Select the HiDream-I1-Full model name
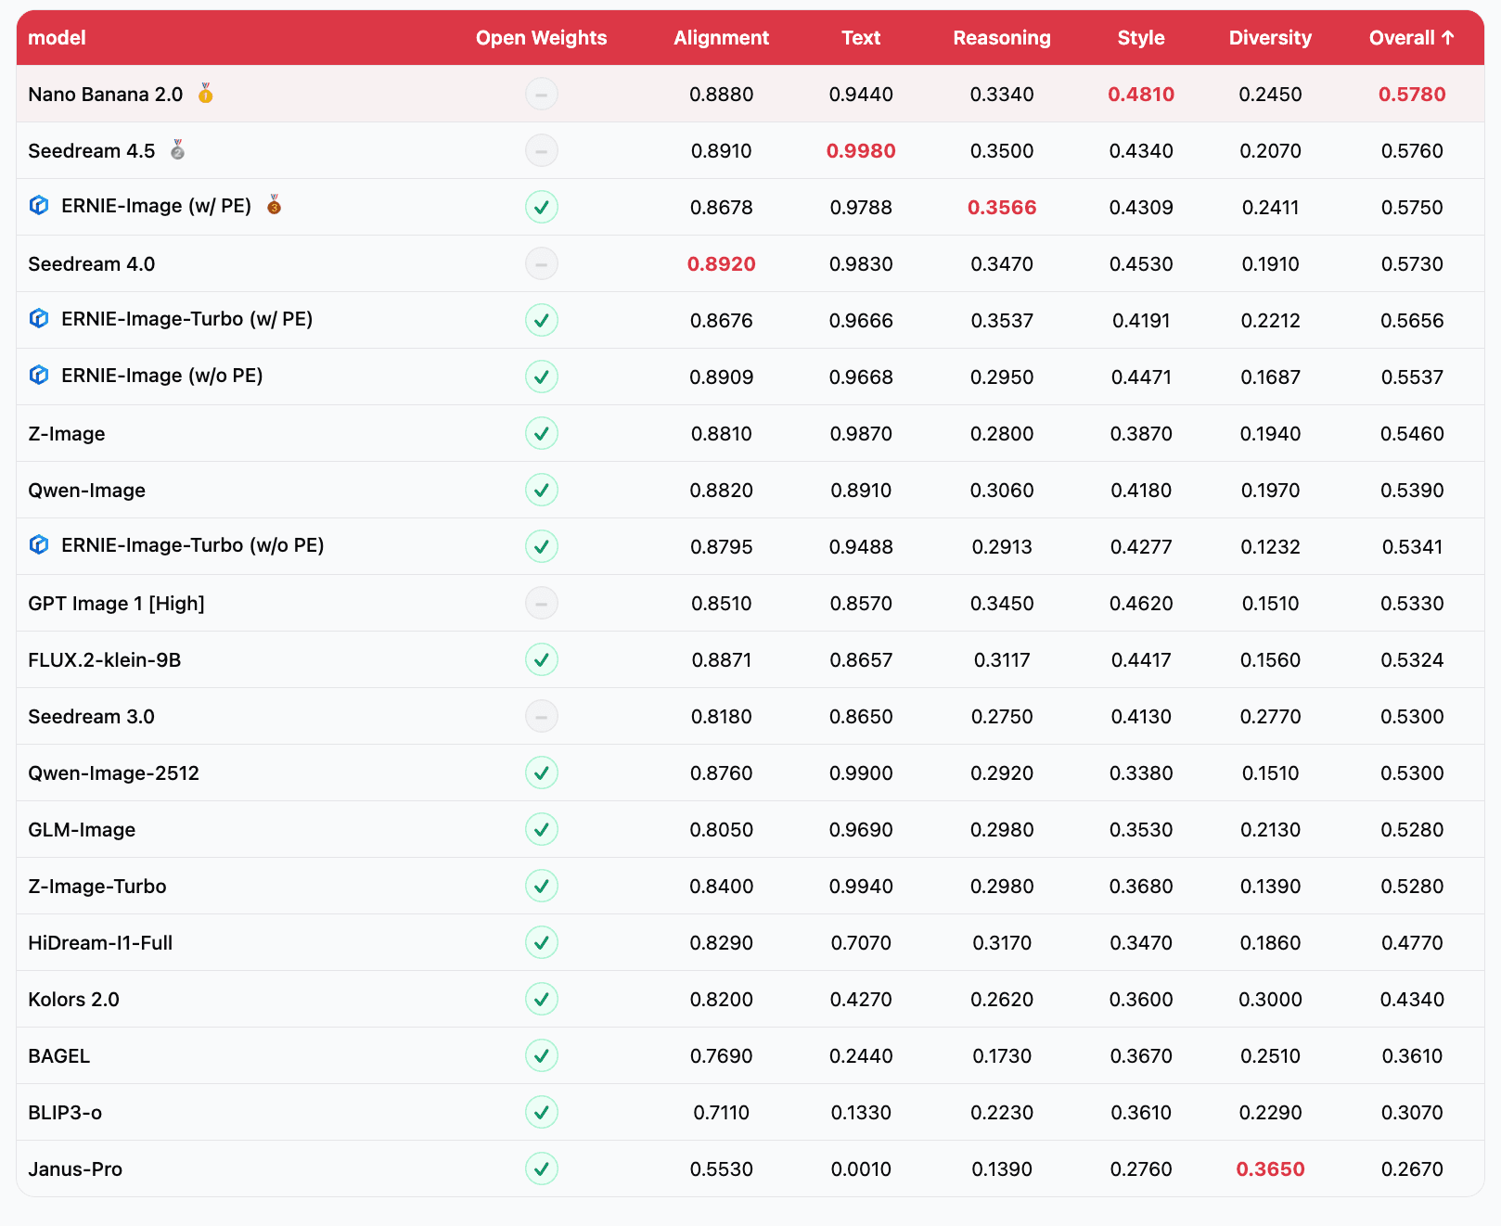The image size is (1501, 1226). point(100,943)
